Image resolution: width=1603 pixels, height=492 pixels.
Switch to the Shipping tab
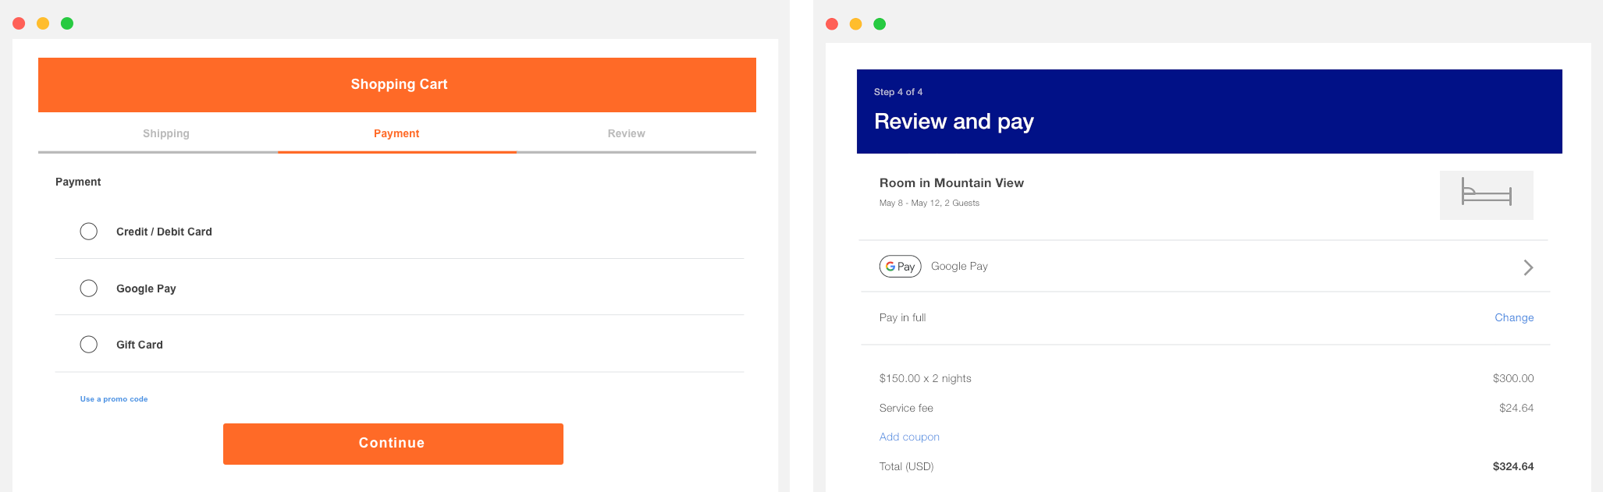click(x=166, y=133)
